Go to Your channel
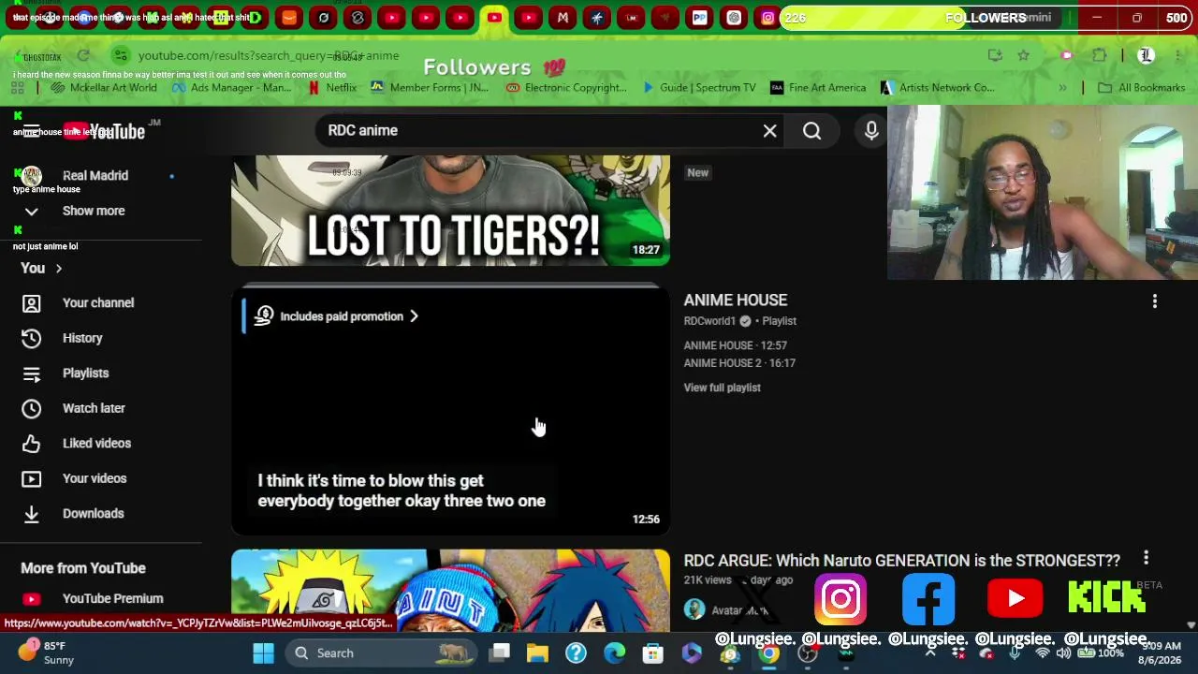 pos(98,303)
